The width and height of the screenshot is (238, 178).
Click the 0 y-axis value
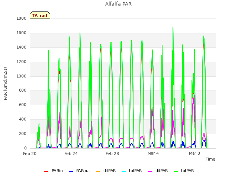[25, 148]
